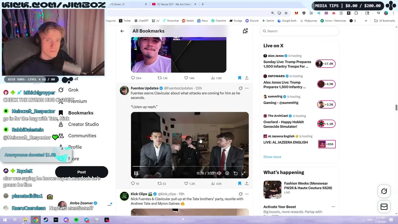Click Show more under Live on X
Image resolution: width=398 pixels, height=224 pixels.
click(x=272, y=157)
